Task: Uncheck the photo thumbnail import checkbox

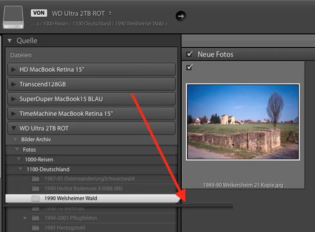Action: (x=190, y=67)
